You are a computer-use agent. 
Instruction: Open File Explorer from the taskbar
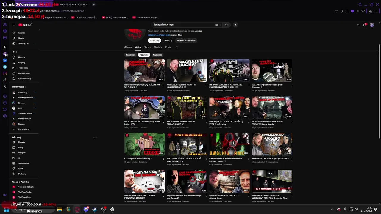coord(60,209)
